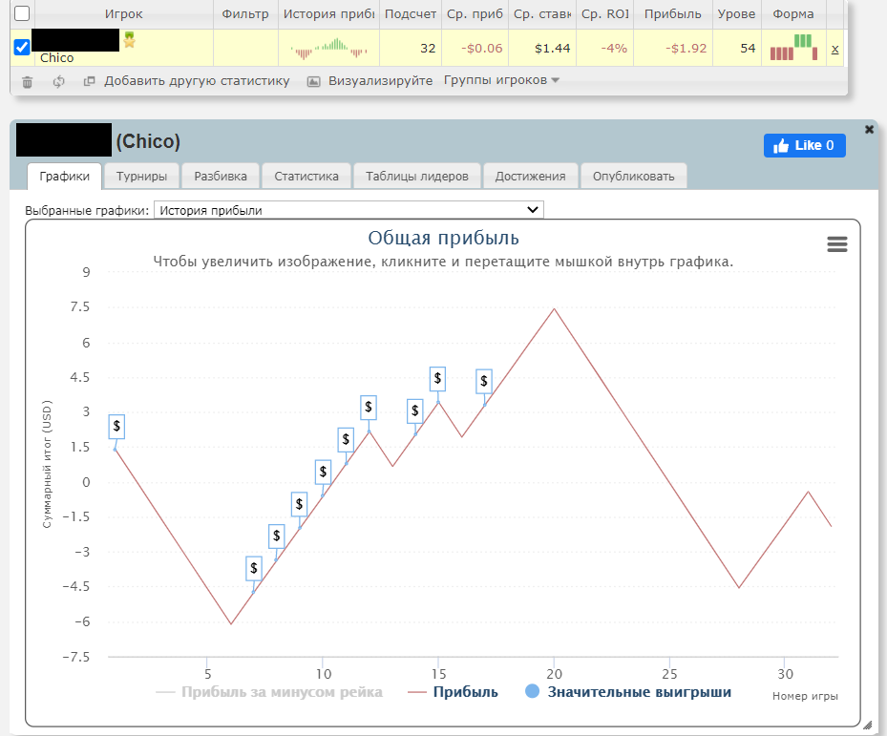The width and height of the screenshot is (887, 736).
Task: Open the Разбивка tab
Action: point(221,176)
